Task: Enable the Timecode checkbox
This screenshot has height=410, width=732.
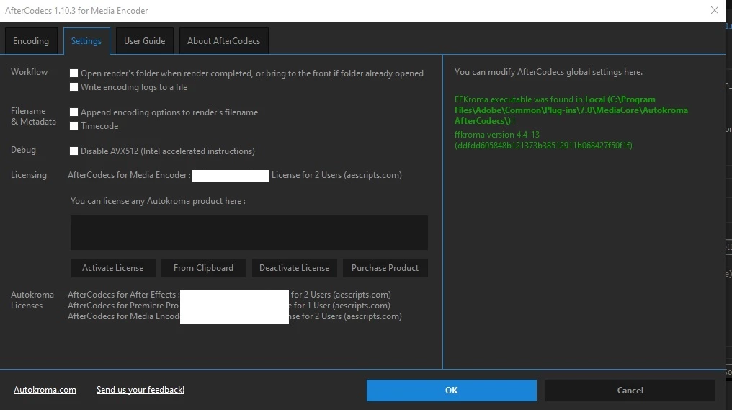Action: [x=73, y=125]
